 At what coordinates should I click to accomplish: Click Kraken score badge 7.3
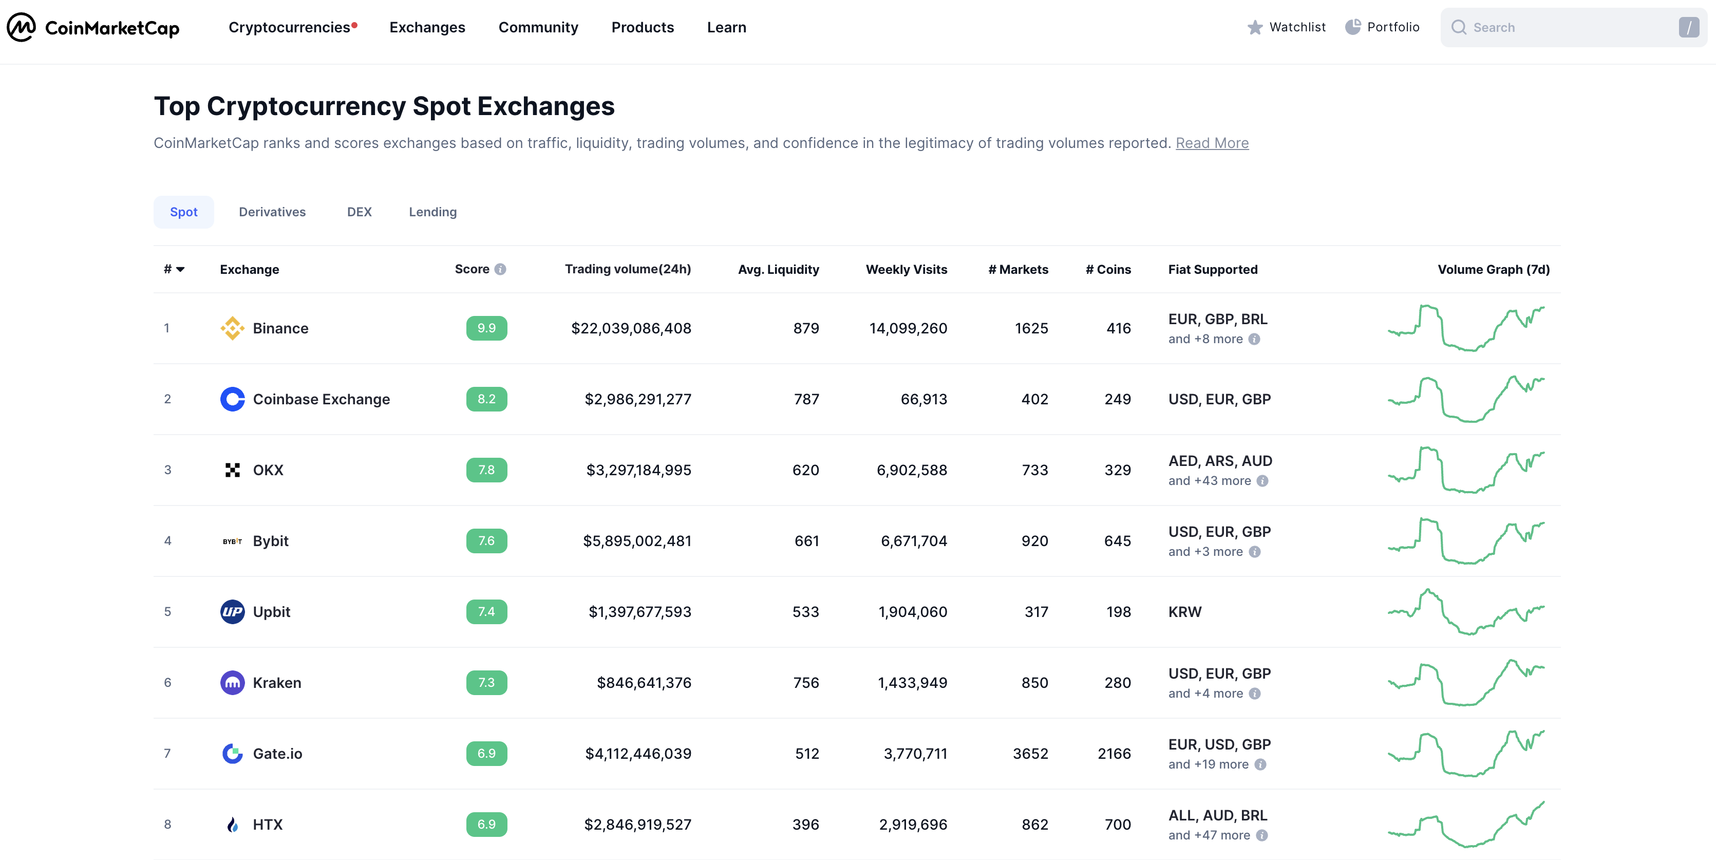(486, 683)
